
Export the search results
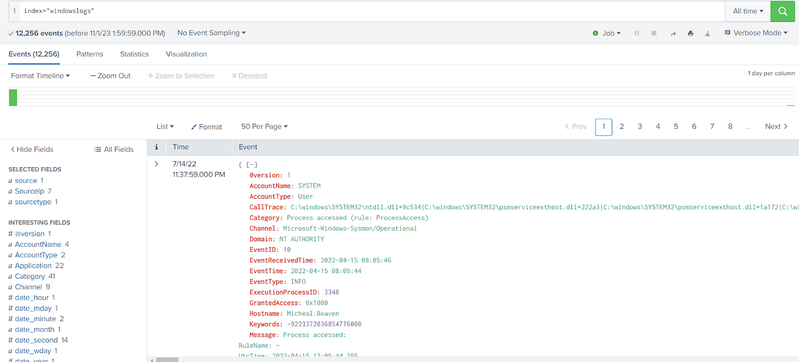(707, 34)
